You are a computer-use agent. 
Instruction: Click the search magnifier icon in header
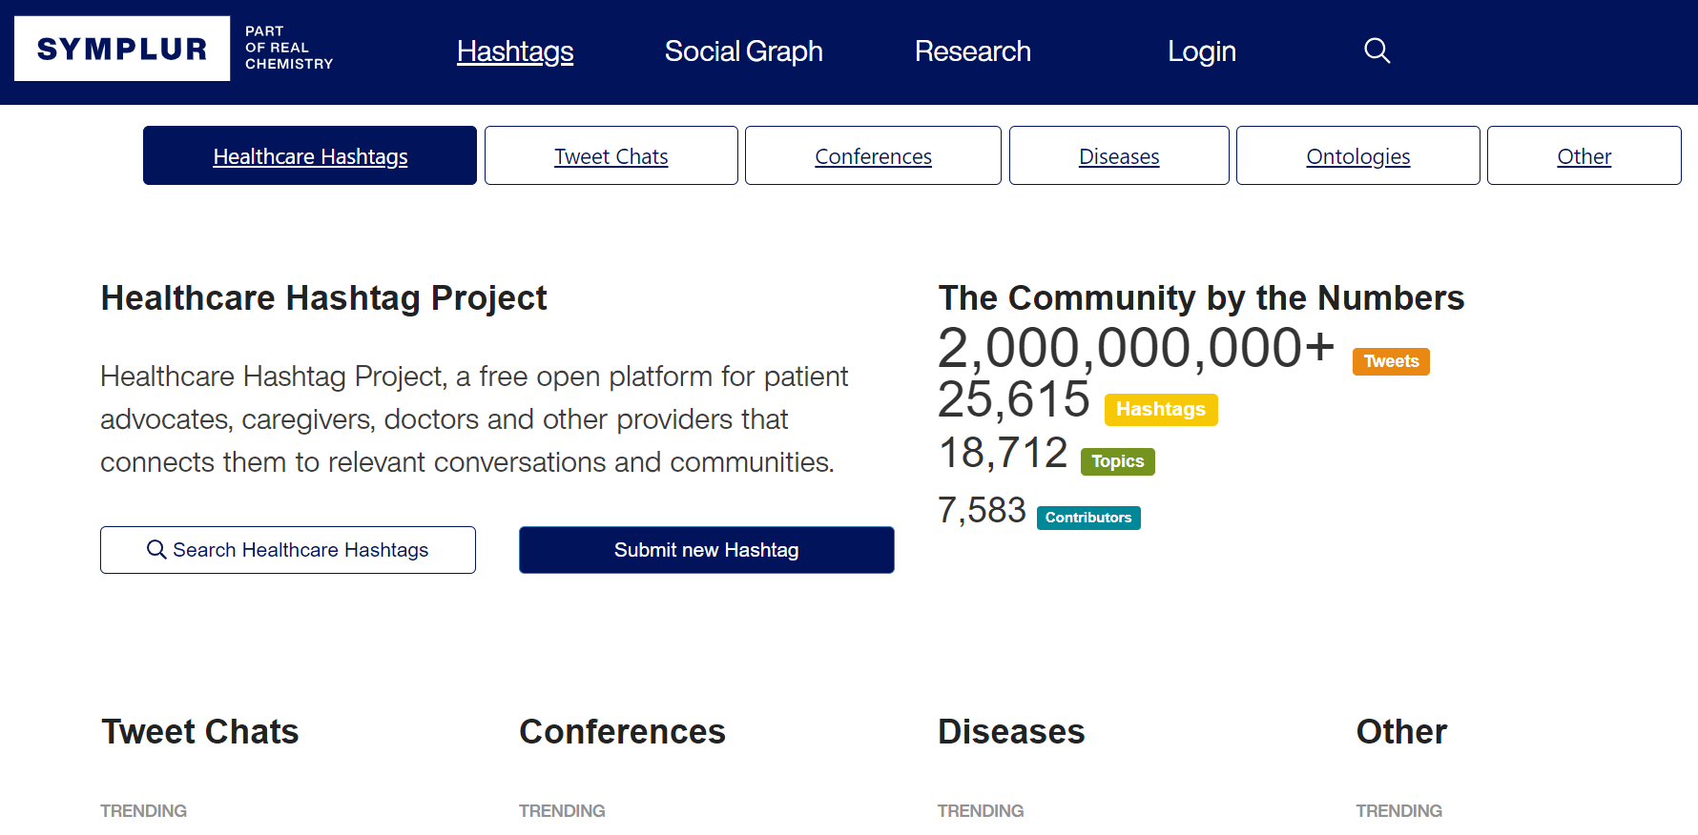[x=1377, y=51]
